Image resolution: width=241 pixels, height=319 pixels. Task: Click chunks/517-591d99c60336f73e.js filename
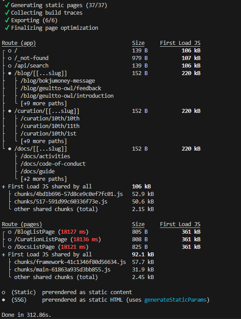tap(61, 202)
